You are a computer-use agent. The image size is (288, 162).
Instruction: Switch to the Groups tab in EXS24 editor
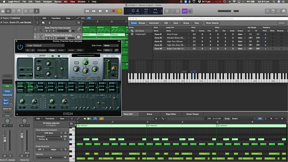[x=142, y=23]
